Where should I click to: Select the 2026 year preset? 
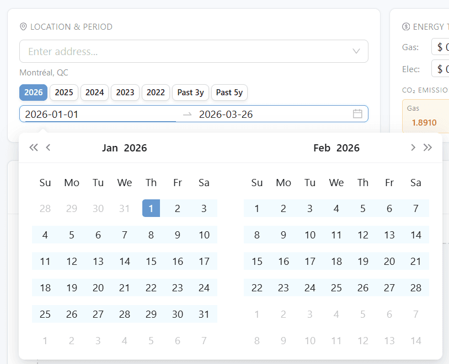point(34,93)
